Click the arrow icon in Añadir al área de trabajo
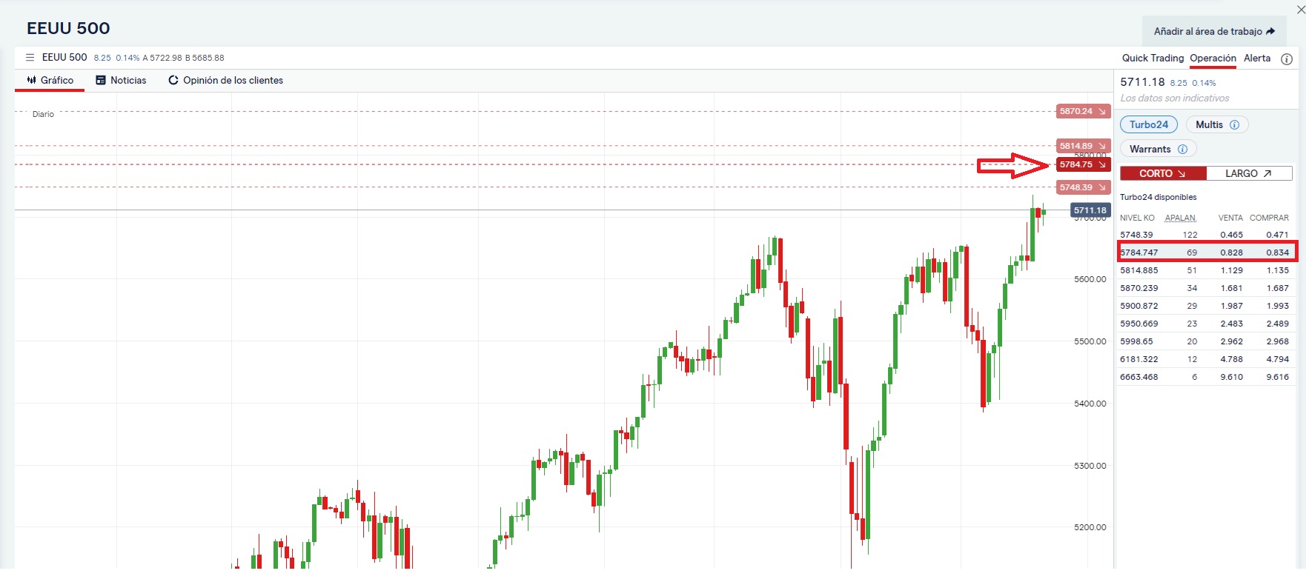Image resolution: width=1306 pixels, height=585 pixels. (x=1271, y=31)
